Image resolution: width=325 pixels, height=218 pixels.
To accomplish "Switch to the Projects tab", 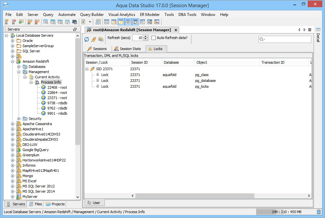I will click(55, 204).
